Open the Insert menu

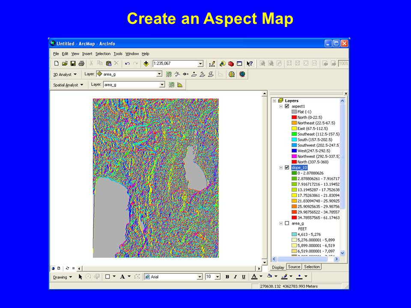coord(87,54)
